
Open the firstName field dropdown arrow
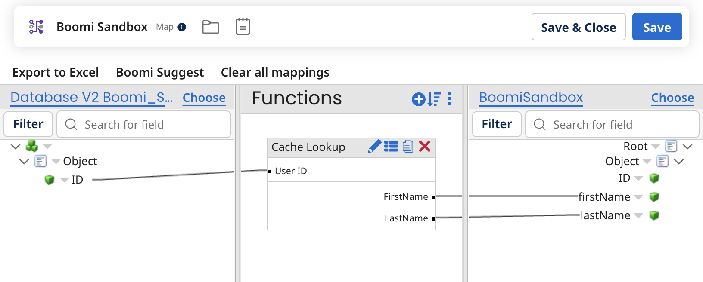[x=638, y=197]
